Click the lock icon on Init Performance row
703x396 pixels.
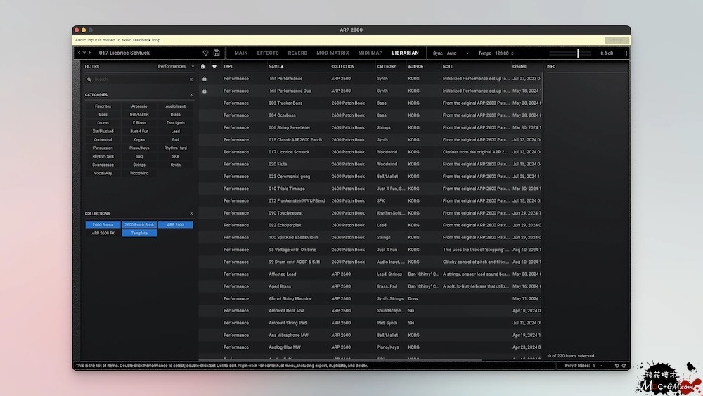tap(205, 79)
